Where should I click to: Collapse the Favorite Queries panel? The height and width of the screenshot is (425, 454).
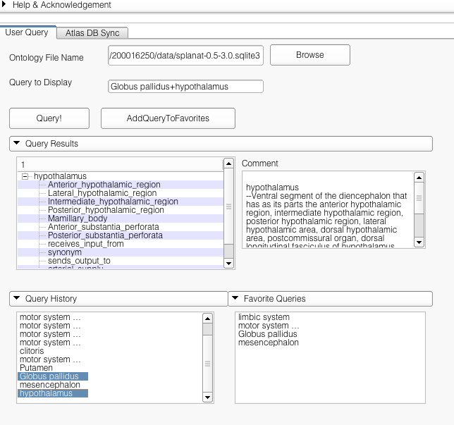click(x=235, y=299)
